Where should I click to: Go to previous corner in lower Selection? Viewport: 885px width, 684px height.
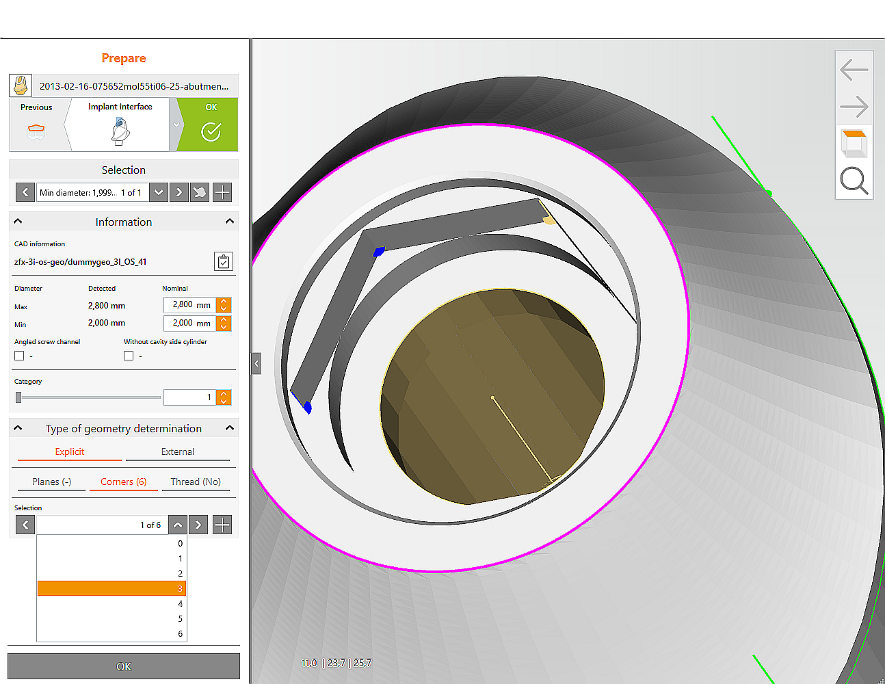(25, 525)
